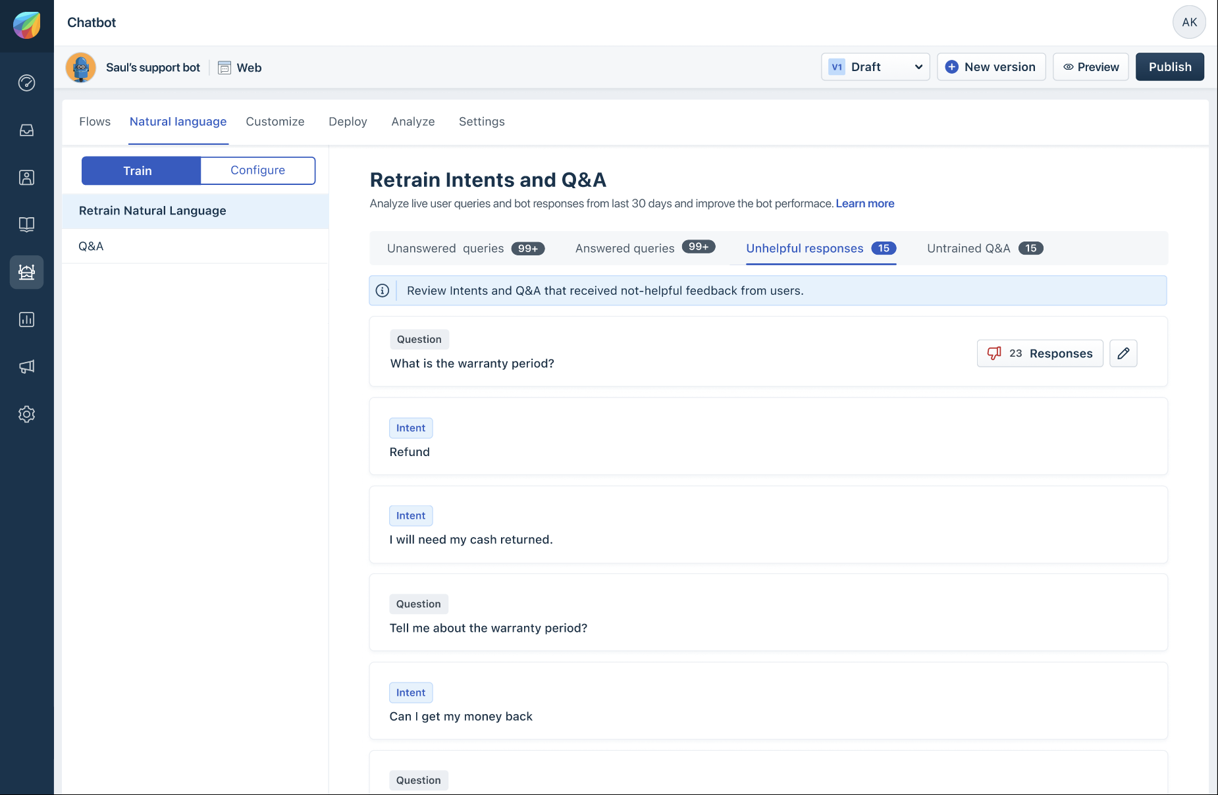The height and width of the screenshot is (795, 1218).
Task: Switch to the Customize tab
Action: (275, 122)
